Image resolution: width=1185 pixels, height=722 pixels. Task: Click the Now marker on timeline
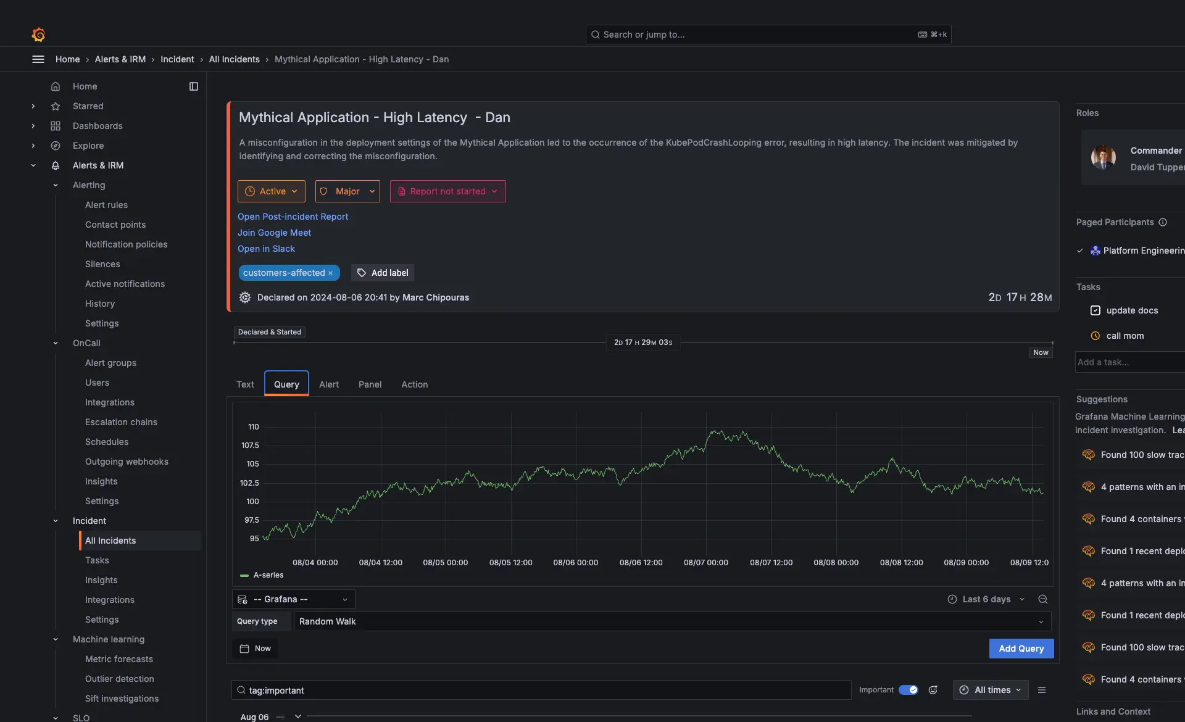pos(1041,352)
